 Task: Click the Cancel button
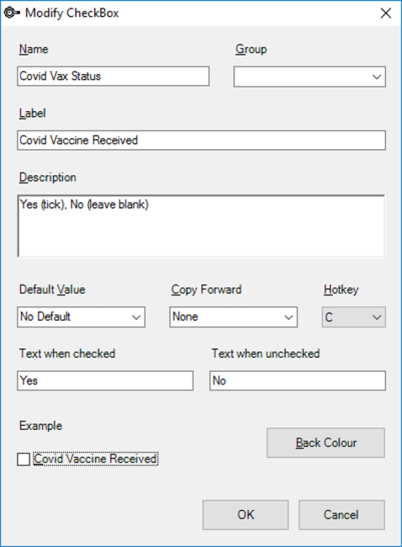(x=341, y=515)
